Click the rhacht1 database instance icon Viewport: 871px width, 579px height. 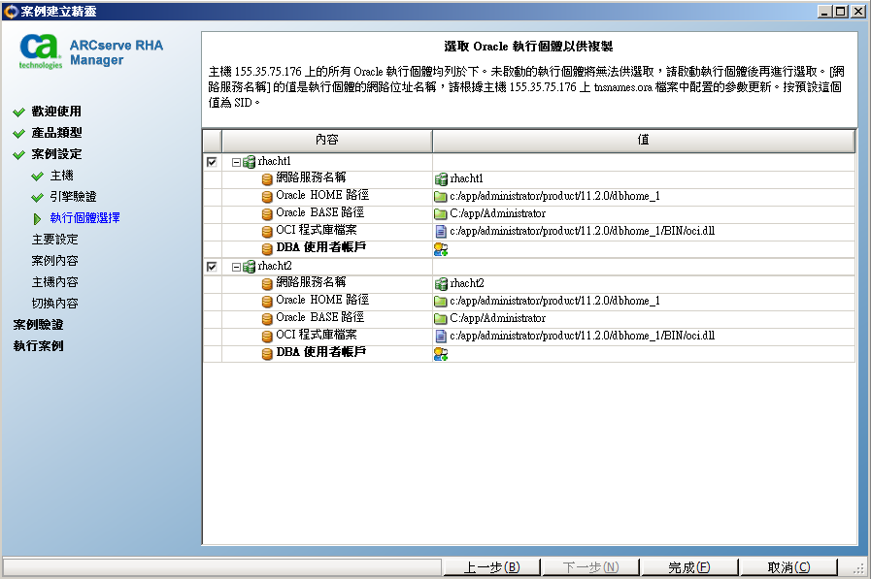(x=250, y=162)
